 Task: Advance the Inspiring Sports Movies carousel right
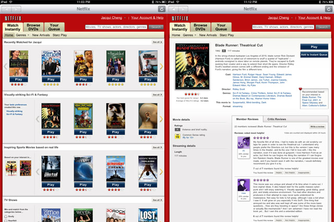coord(161,172)
